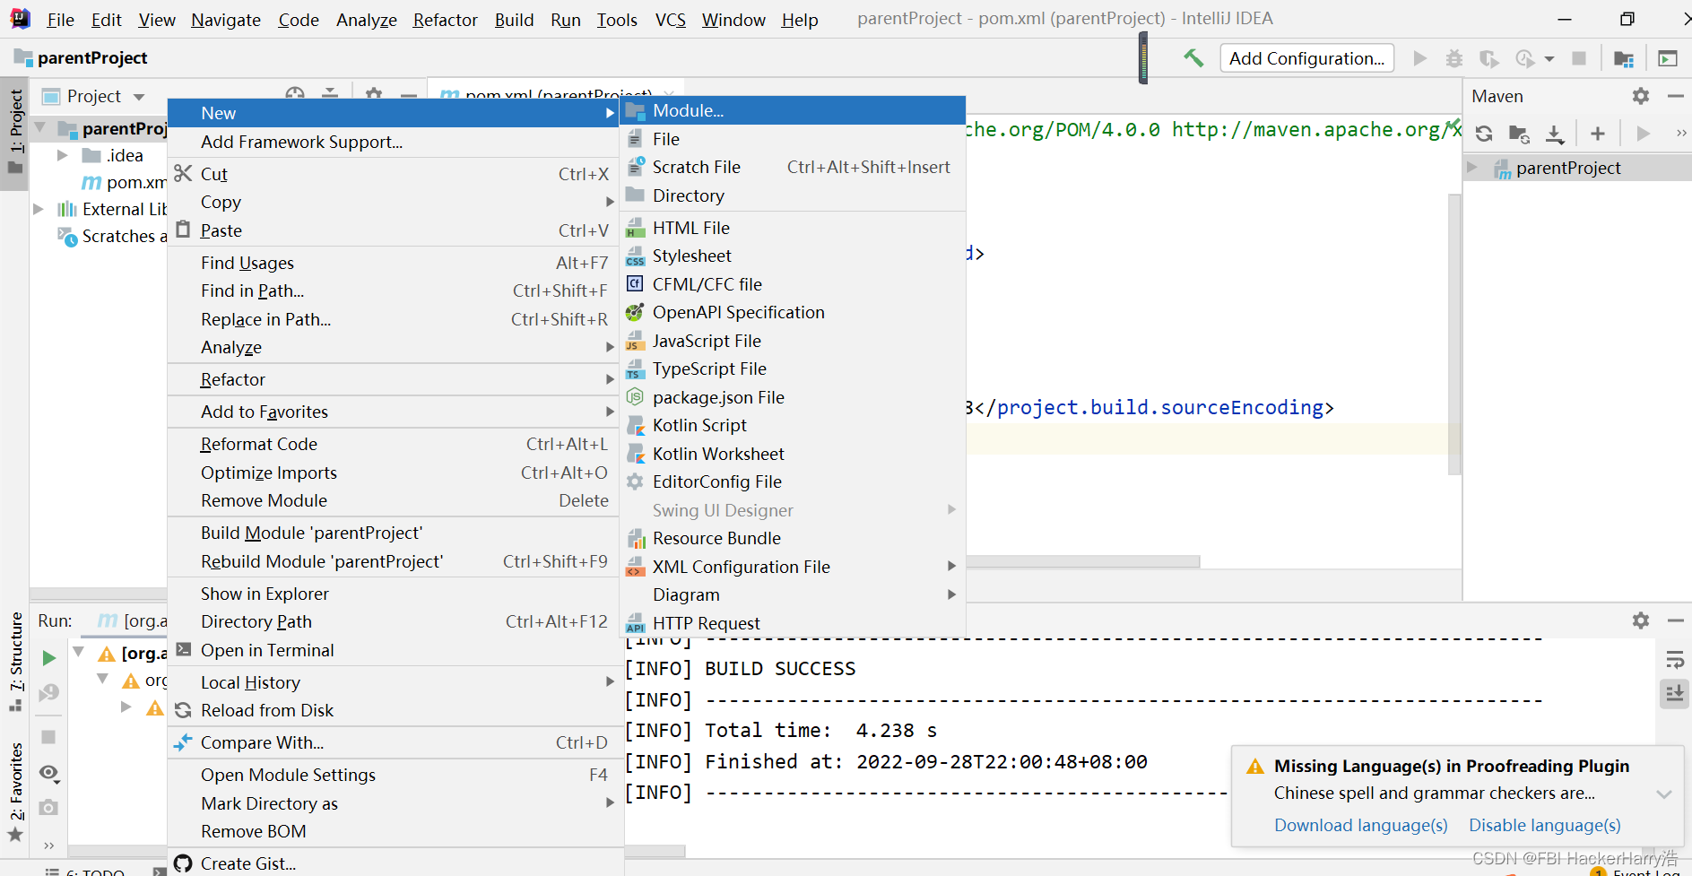Viewport: 1692px width, 876px height.
Task: Open the File menu
Action: click(x=60, y=19)
